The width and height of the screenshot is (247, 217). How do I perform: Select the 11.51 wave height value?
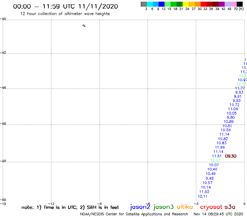tap(217, 156)
